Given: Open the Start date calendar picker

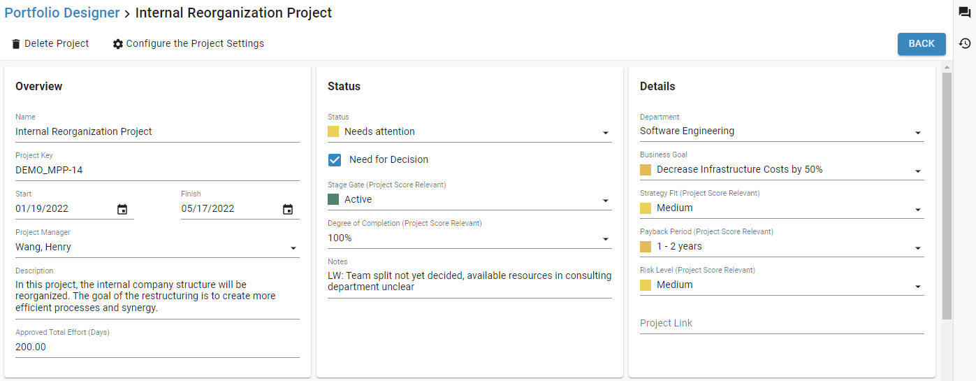Looking at the screenshot, I should (x=122, y=209).
